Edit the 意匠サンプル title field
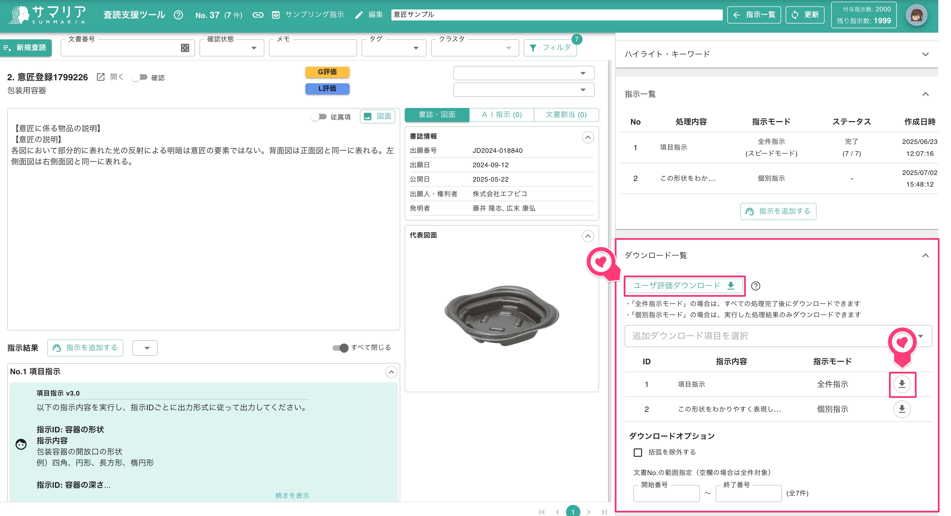The image size is (951, 516). 556,15
